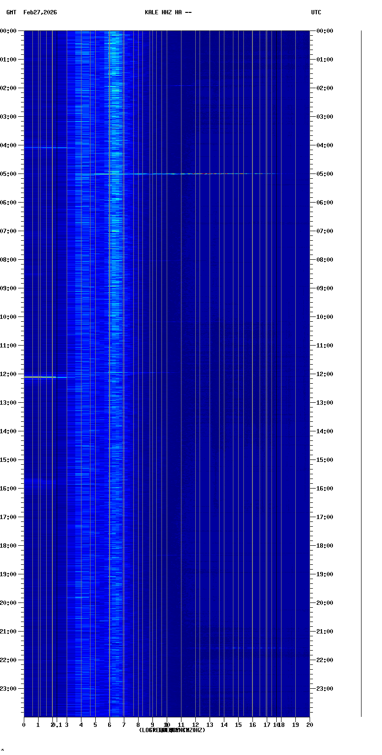Click the KALE HHZ HA station title

(168, 12)
